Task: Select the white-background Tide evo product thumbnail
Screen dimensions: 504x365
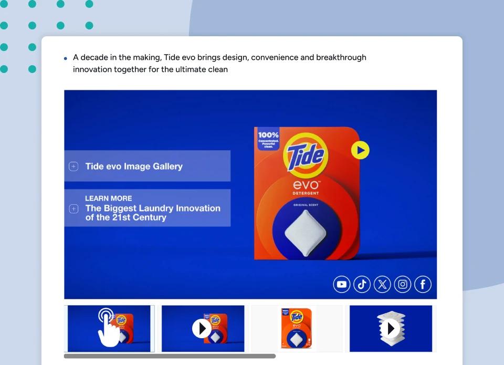Action: point(297,328)
